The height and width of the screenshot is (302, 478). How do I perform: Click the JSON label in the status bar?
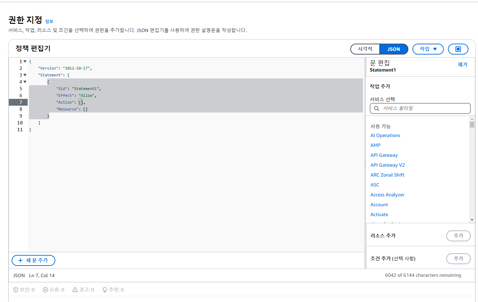[x=19, y=275]
